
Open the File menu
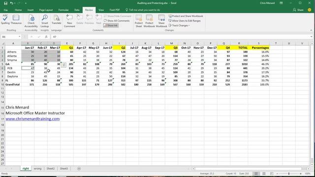[5, 10]
